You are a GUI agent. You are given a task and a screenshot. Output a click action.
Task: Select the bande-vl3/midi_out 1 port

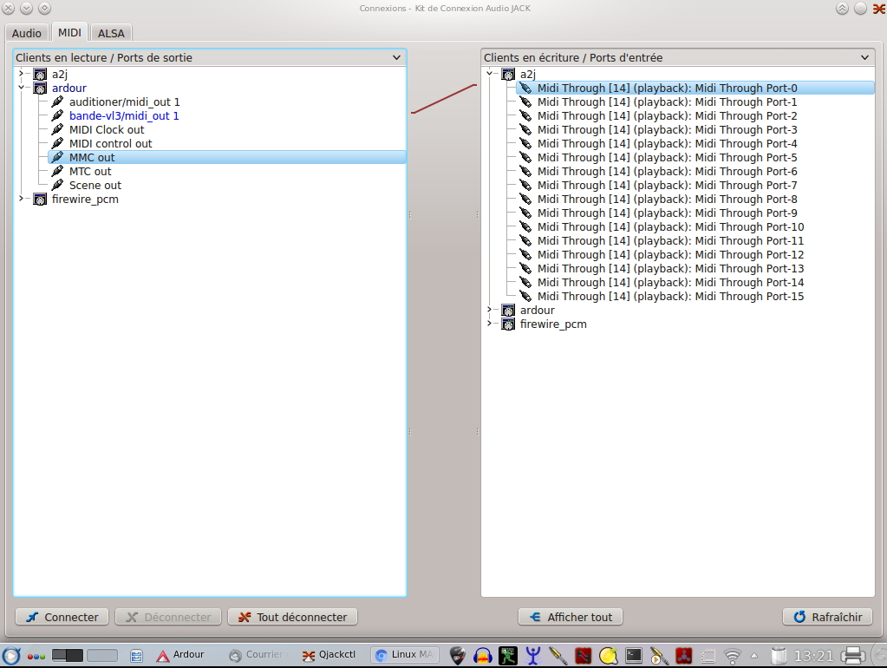pyautogui.click(x=124, y=116)
